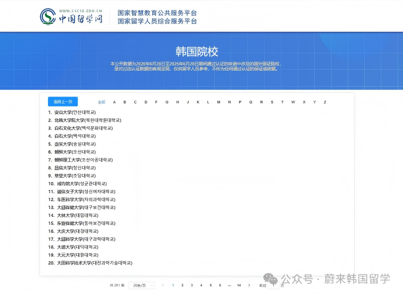Viewport: 403px width, 295px height.
Task: Filter schools by letter Y
Action: coord(314,102)
